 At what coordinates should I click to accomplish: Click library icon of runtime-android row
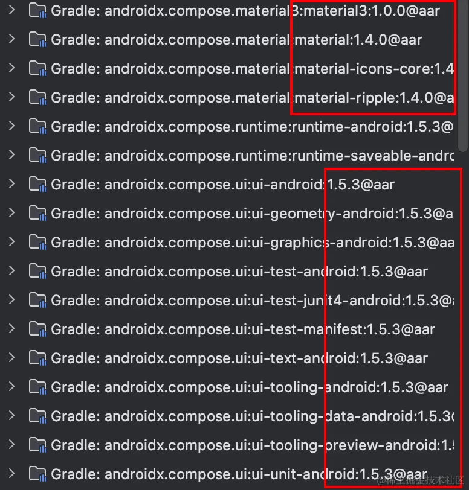(x=37, y=127)
